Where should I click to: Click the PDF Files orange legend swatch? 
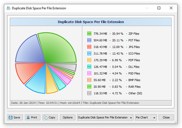click(89, 60)
